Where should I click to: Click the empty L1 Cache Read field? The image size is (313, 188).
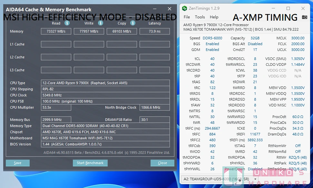pos(56,44)
